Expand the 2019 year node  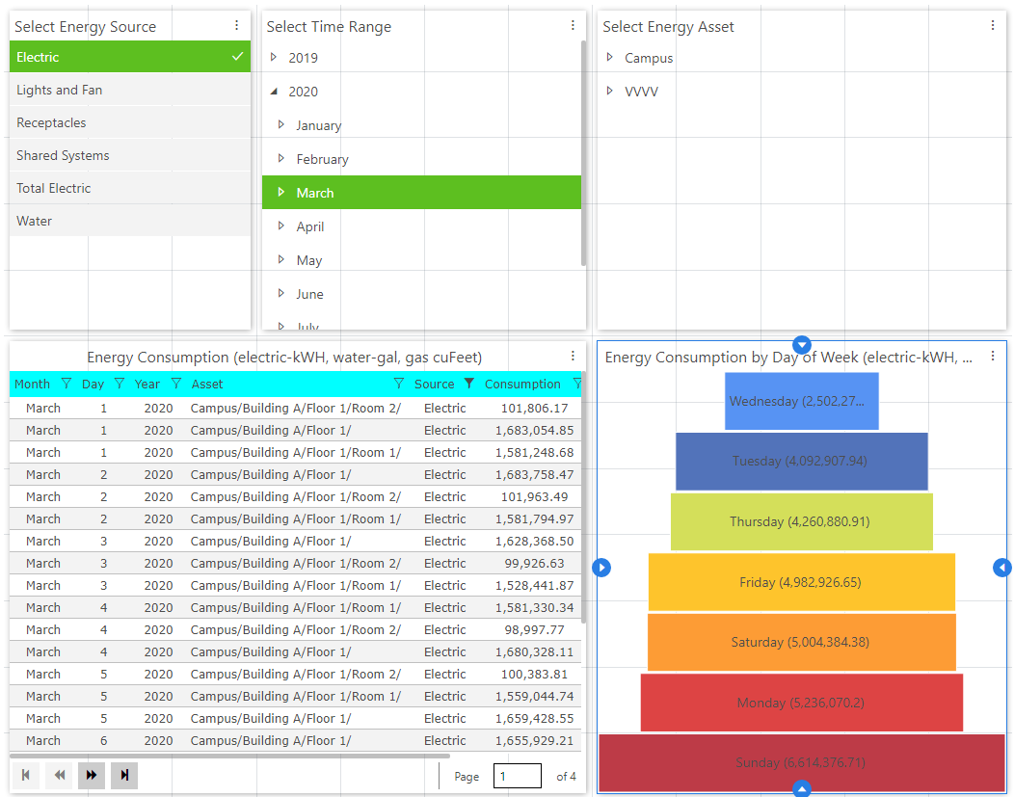(x=274, y=58)
